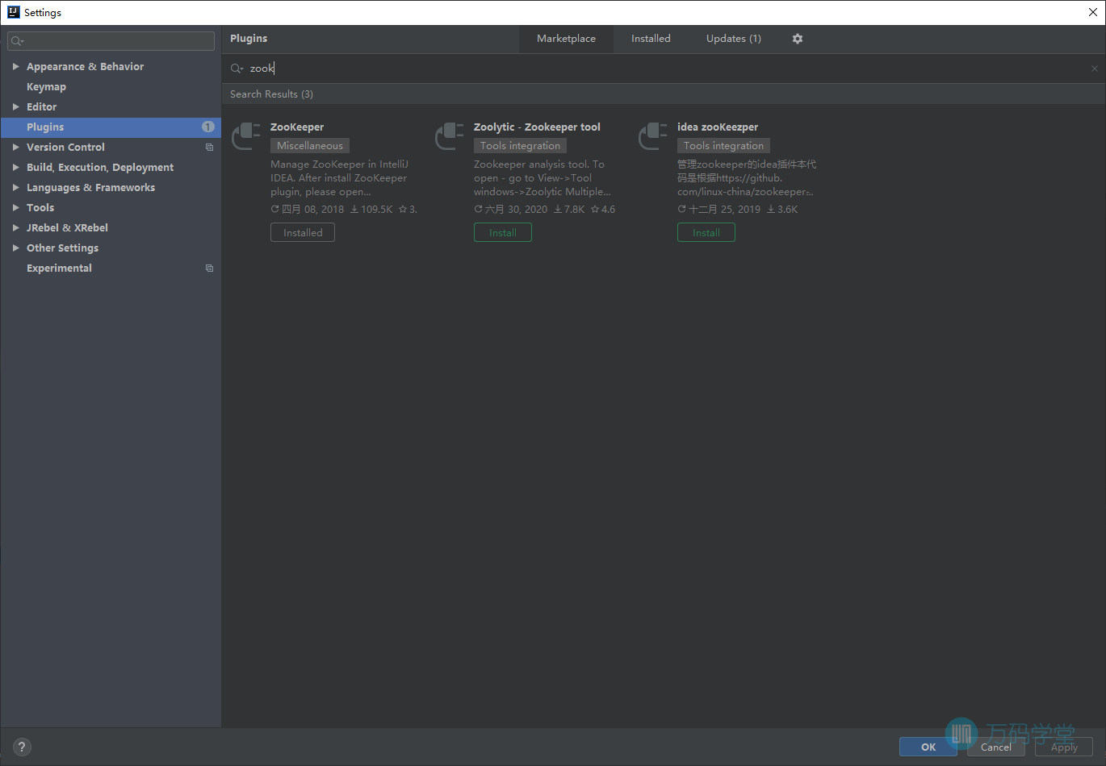Click Tools integration tag on Zoolytic

click(520, 146)
